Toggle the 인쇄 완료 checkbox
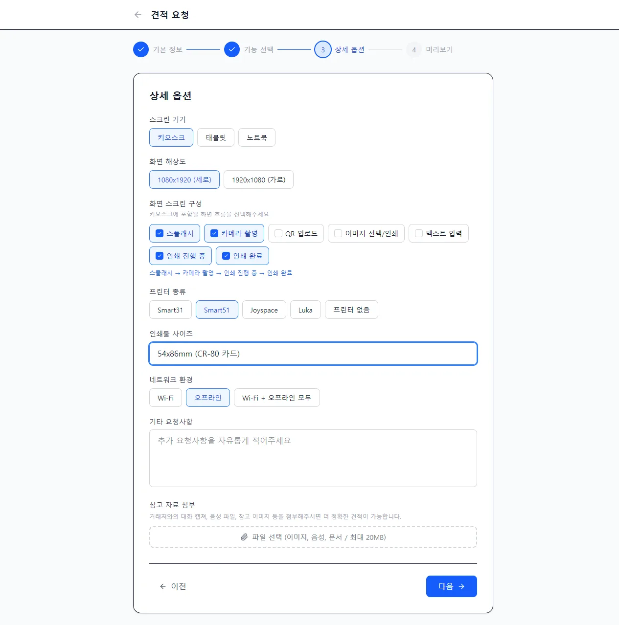The height and width of the screenshot is (625, 619). (226, 256)
